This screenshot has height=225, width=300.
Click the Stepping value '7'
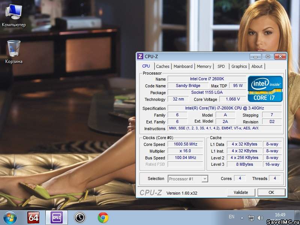point(272,115)
